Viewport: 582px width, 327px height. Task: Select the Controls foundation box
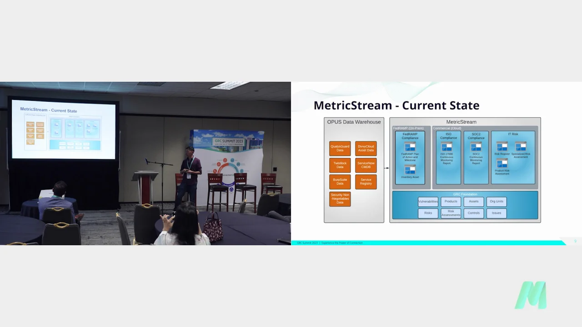click(x=474, y=213)
